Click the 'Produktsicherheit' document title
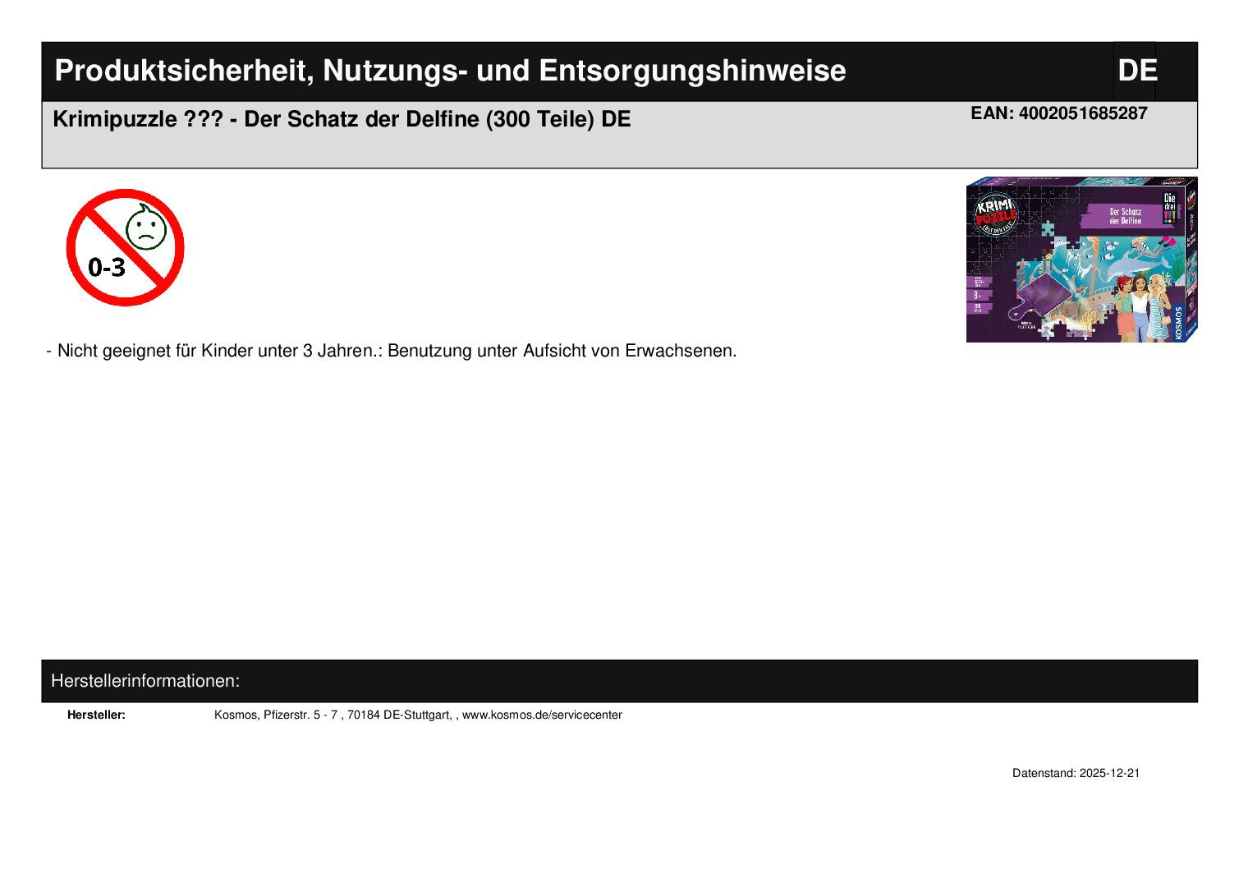Viewport: 1248px width, 883px height. [450, 71]
